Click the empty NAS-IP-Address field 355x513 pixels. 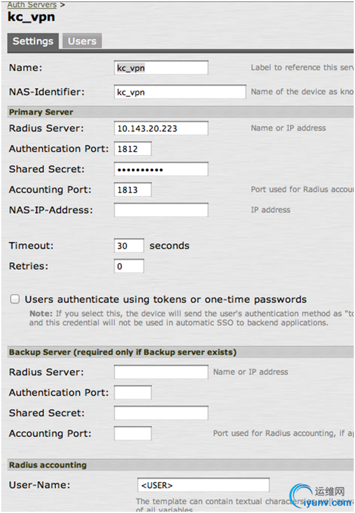click(x=161, y=210)
